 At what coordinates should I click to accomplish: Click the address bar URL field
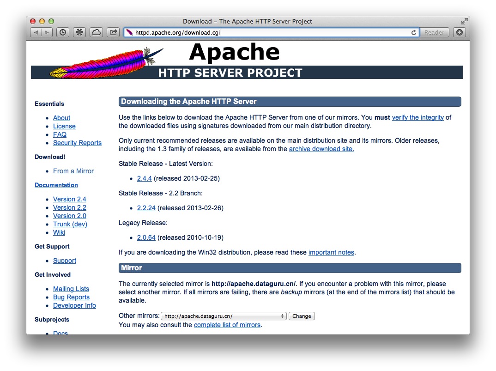(x=271, y=32)
